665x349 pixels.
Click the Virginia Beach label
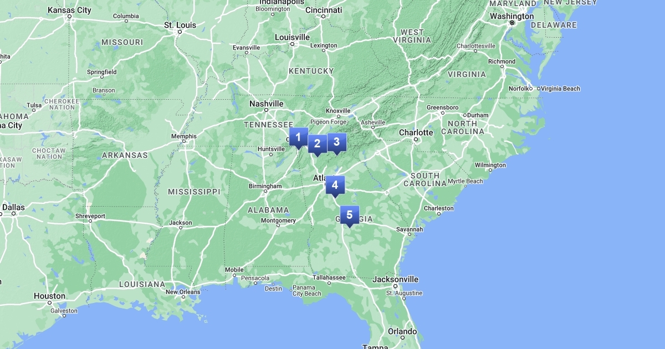pos(560,89)
